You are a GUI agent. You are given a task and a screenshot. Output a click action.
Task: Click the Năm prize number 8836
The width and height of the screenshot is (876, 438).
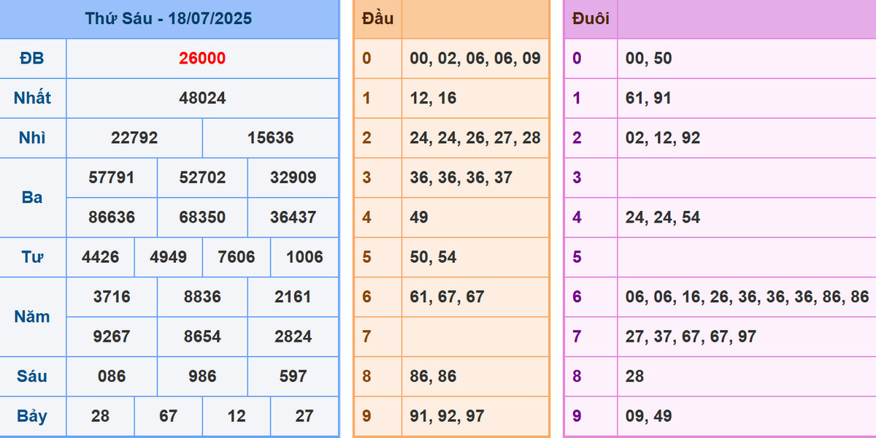(202, 296)
